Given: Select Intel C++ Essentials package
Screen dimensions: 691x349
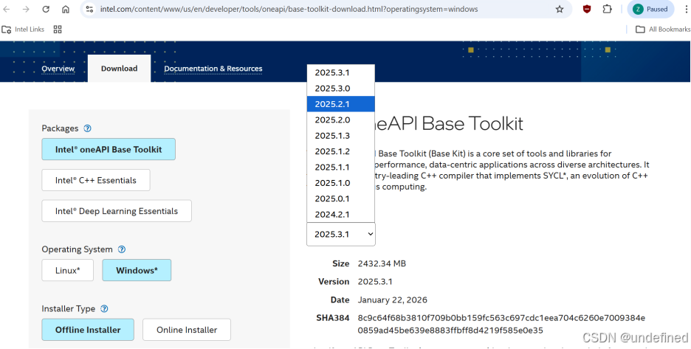Looking at the screenshot, I should [96, 180].
